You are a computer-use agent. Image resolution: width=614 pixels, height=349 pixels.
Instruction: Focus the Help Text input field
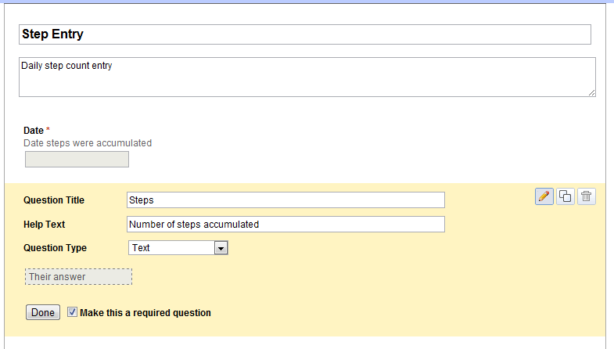pyautogui.click(x=285, y=225)
